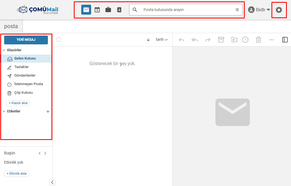Open advanced search filter options icon
This screenshot has height=186, width=291.
click(x=237, y=10)
